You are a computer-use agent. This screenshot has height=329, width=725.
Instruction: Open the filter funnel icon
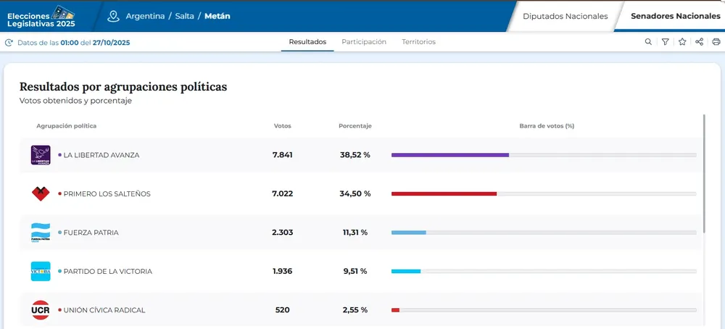pyautogui.click(x=665, y=42)
